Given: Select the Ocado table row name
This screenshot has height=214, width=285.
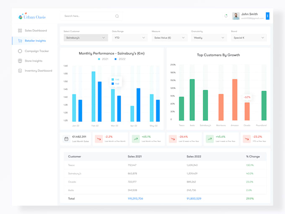Looking at the screenshot, I should pos(72,182).
